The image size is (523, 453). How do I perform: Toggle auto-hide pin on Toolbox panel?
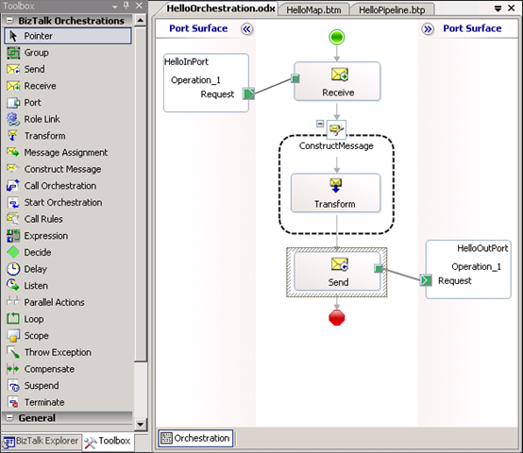click(127, 6)
